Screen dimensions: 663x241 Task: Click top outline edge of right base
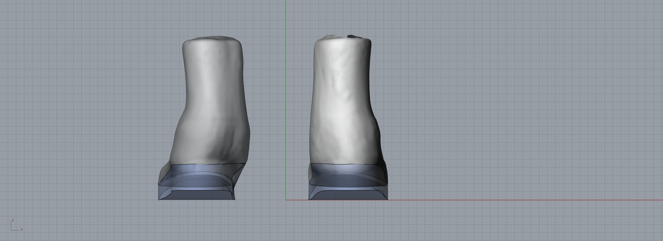[347, 164]
